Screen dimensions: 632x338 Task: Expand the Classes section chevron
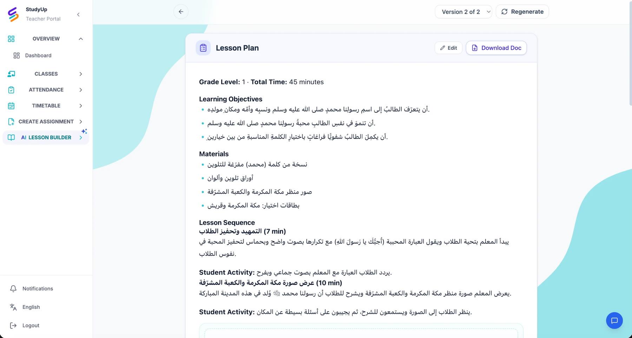81,74
